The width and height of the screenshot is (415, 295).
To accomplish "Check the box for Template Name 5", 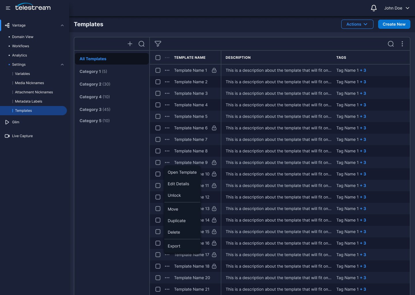I will (x=158, y=116).
